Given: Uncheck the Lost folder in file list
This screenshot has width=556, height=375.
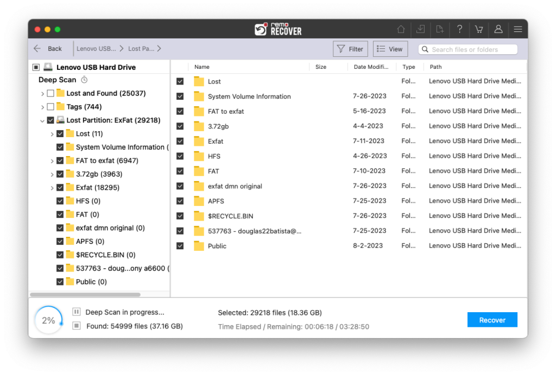Looking at the screenshot, I should pyautogui.click(x=180, y=81).
